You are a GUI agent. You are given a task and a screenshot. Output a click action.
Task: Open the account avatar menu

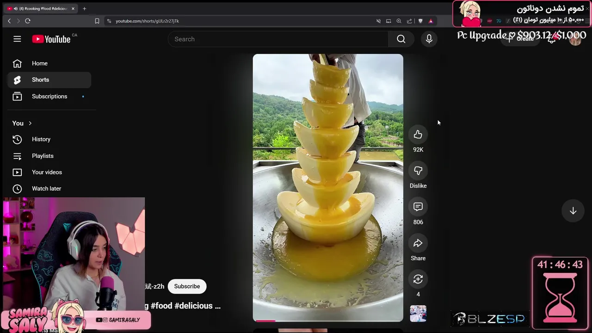[575, 39]
